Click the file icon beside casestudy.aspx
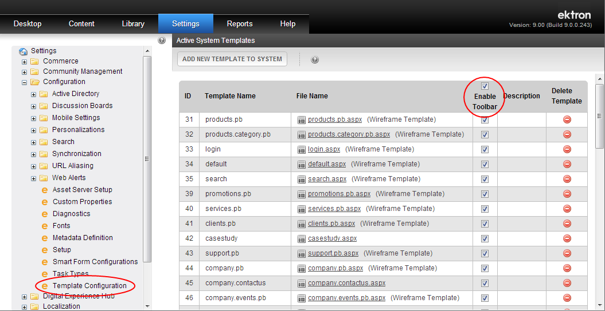The height and width of the screenshot is (311, 605). 302,239
